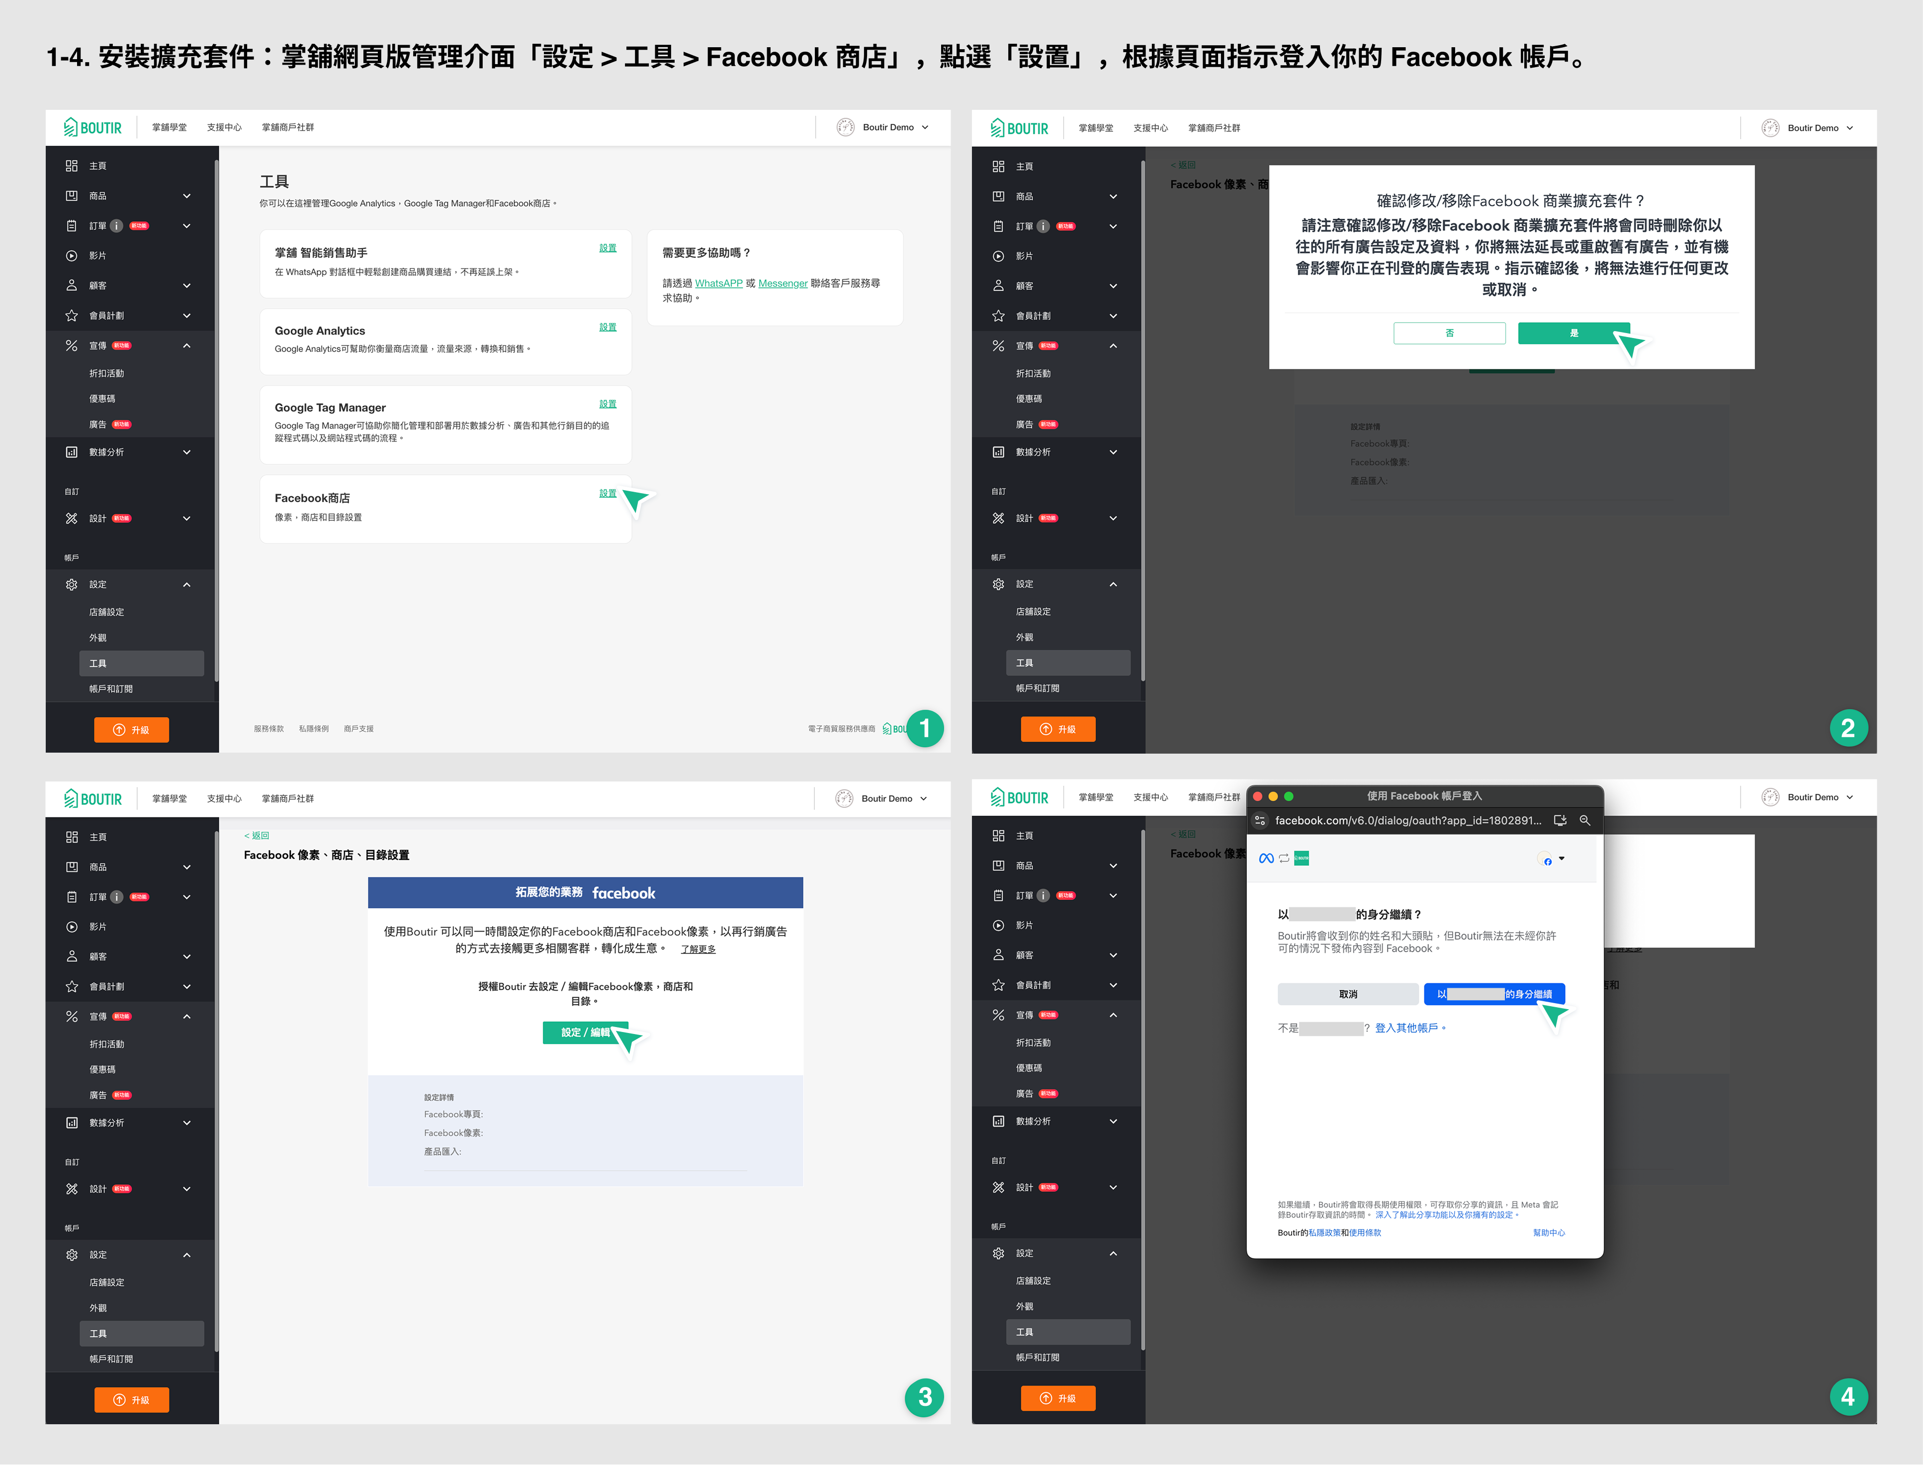Select 折扣活動 in screenshot 1 sidebar
1923x1465 pixels.
[x=106, y=373]
